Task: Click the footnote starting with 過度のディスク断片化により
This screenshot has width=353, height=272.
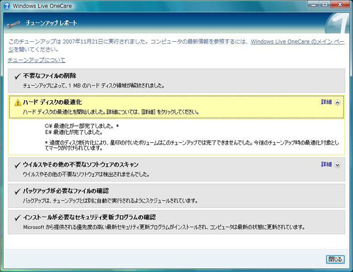Action: [192, 145]
